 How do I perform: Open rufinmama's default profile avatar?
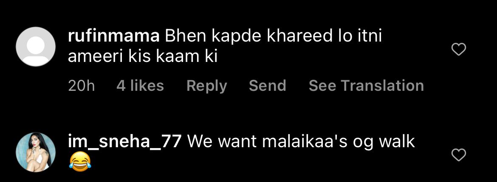click(x=36, y=47)
